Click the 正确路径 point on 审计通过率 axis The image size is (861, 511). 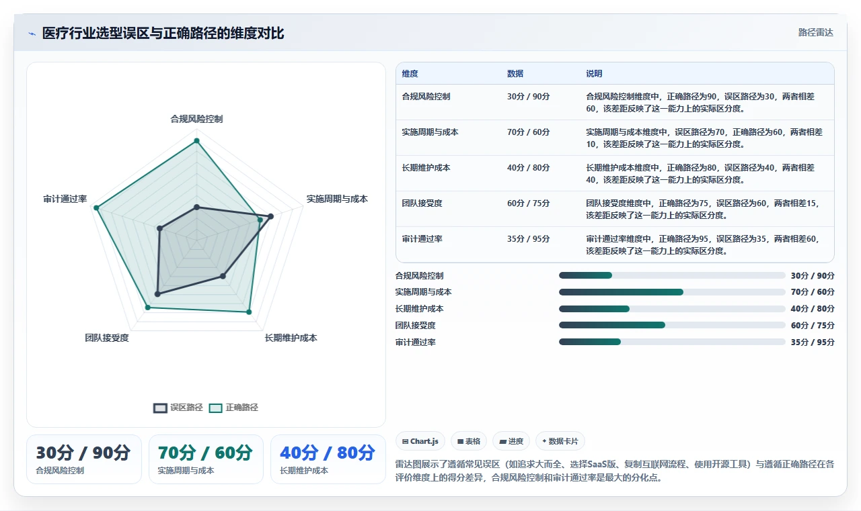pos(96,208)
